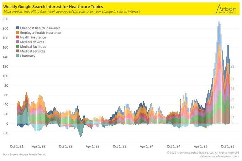Select the teal Pharmacy legend swatch
This screenshot has width=242, height=161.
(x=17, y=56)
